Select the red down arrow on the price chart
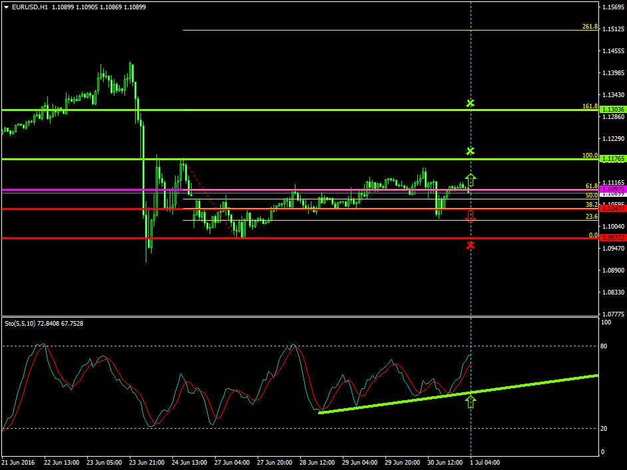Screen dimensions: 627x470 pos(471,216)
